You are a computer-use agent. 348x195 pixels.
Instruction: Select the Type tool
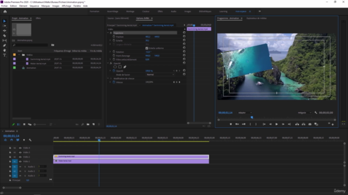click(4, 55)
